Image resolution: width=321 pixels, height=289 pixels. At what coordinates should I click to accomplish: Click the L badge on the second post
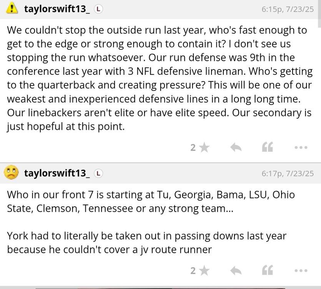click(x=98, y=174)
